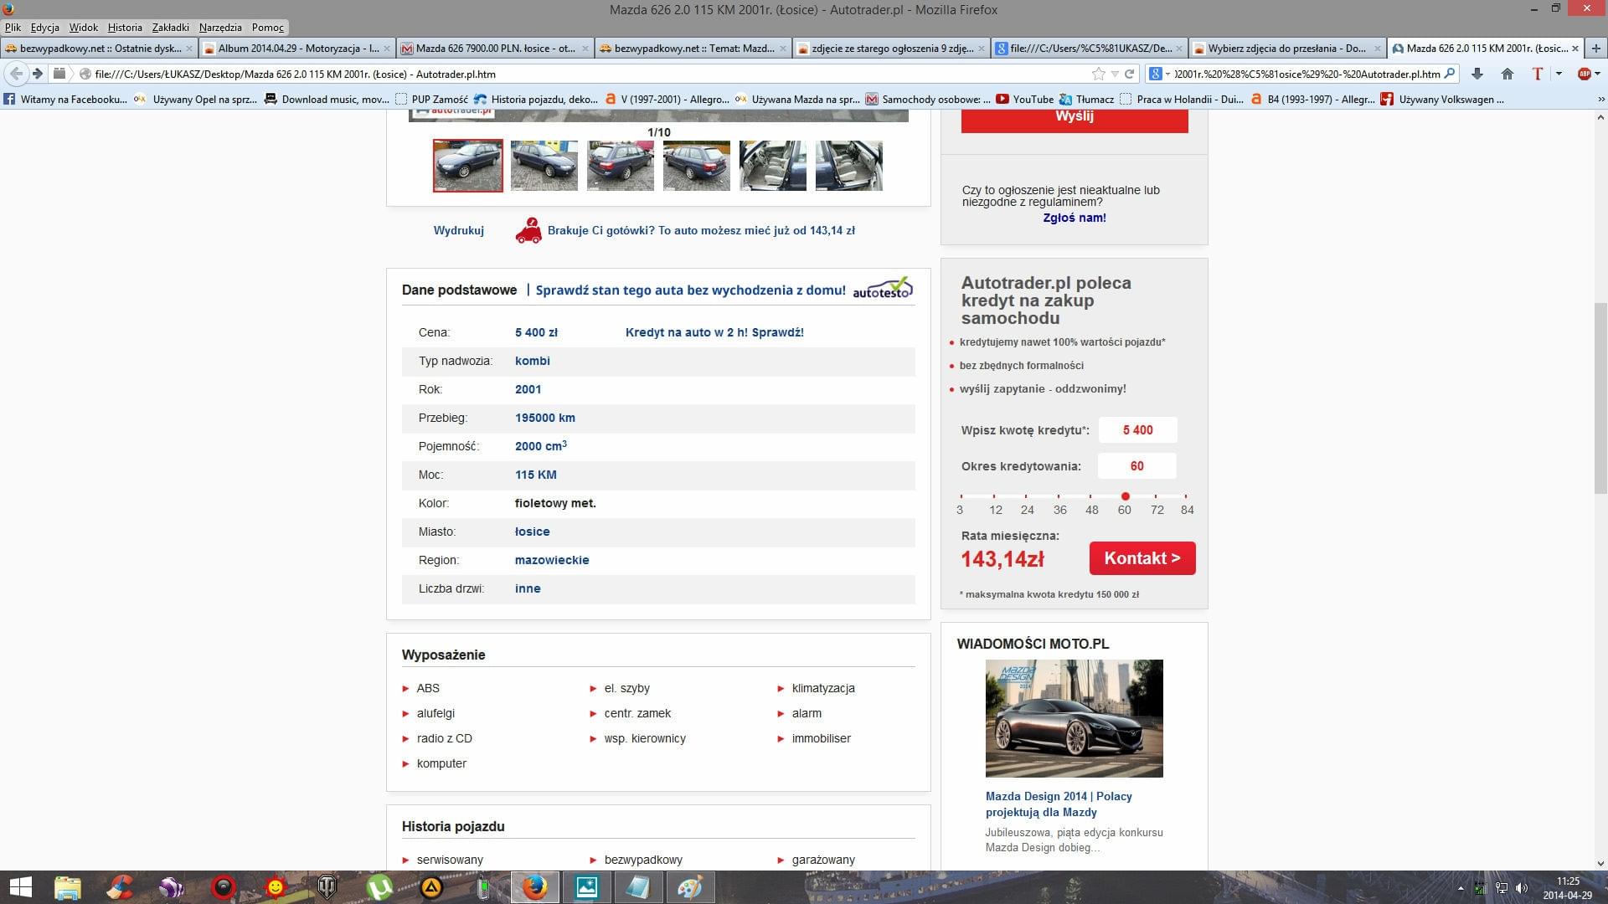This screenshot has height=904, width=1608.
Task: Click the łosice city link
Action: (x=532, y=532)
